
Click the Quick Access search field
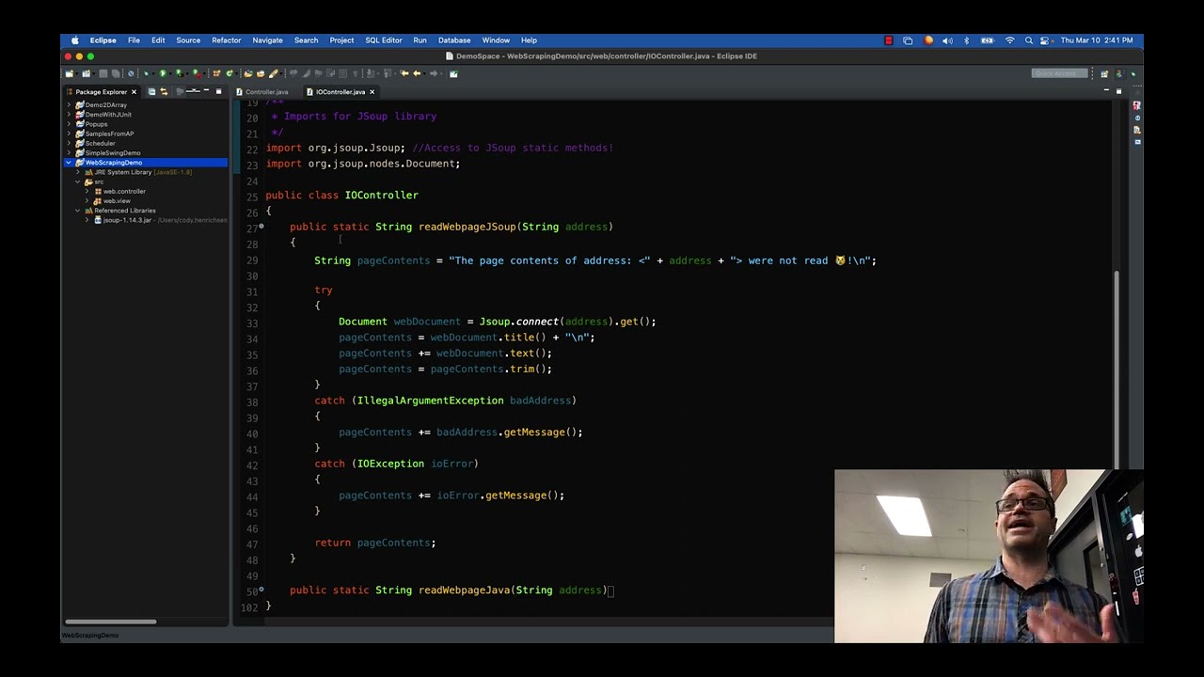1060,73
